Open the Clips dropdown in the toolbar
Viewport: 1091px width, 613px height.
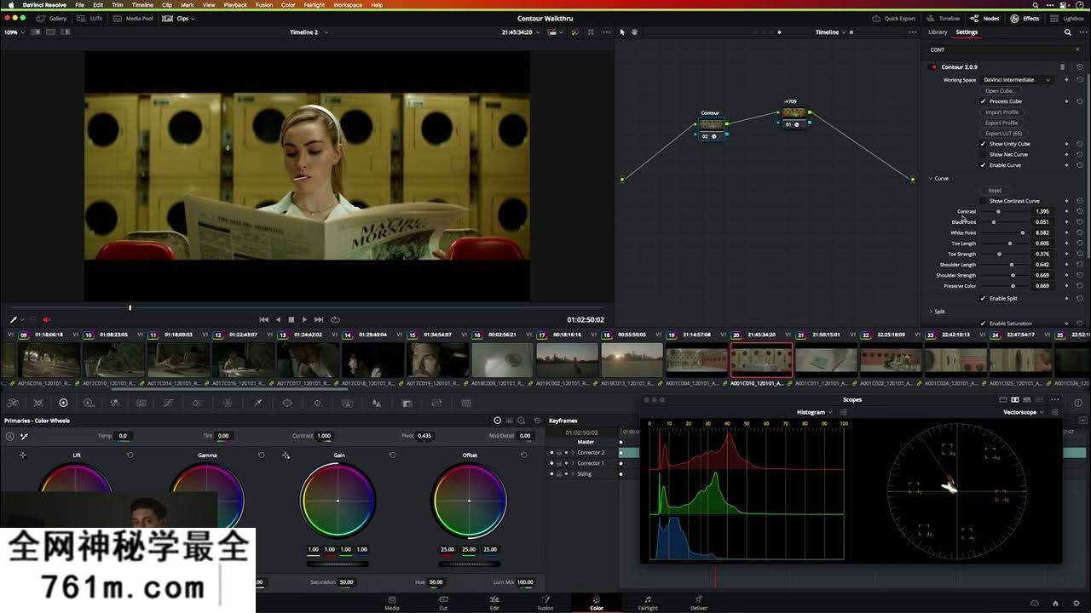tap(178, 18)
